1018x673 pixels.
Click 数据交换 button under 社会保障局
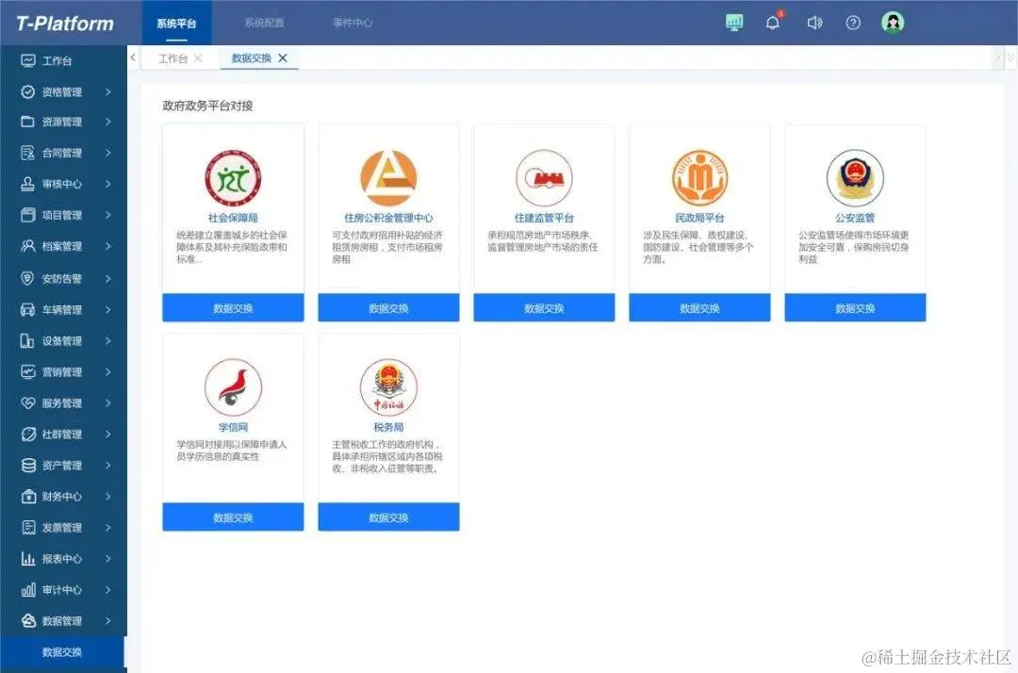click(233, 307)
